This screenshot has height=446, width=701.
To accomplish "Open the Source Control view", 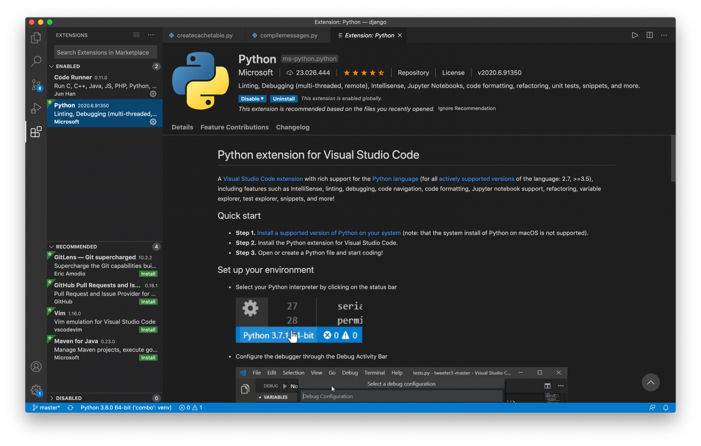I will tap(36, 85).
